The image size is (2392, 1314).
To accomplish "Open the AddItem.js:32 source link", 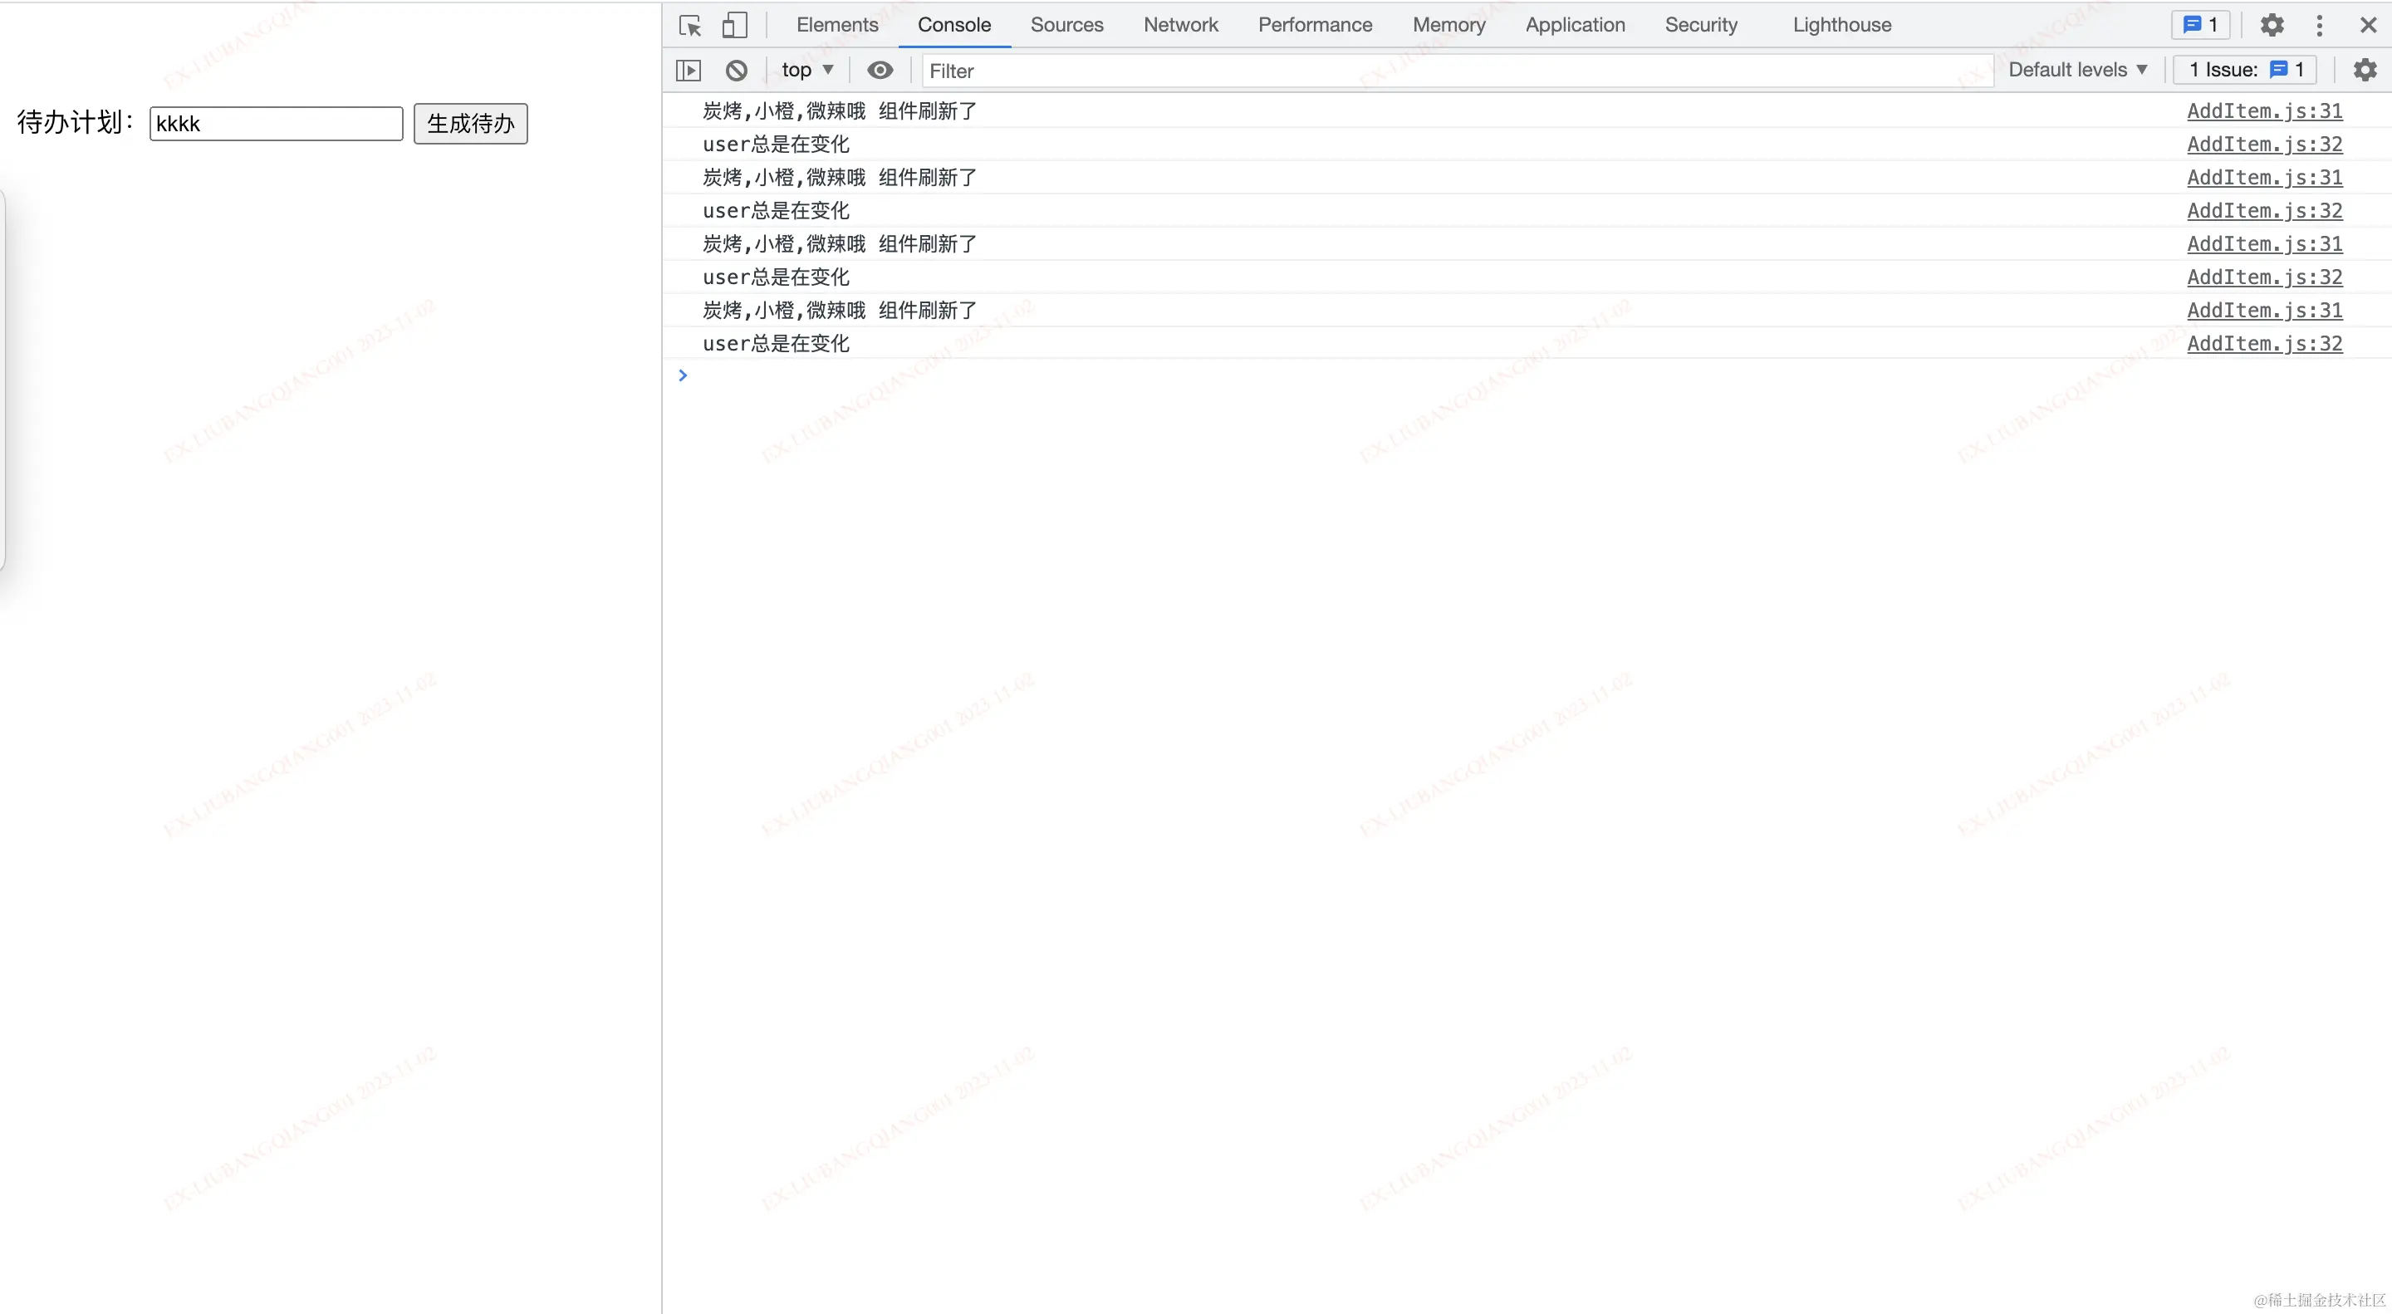I will (2265, 144).
